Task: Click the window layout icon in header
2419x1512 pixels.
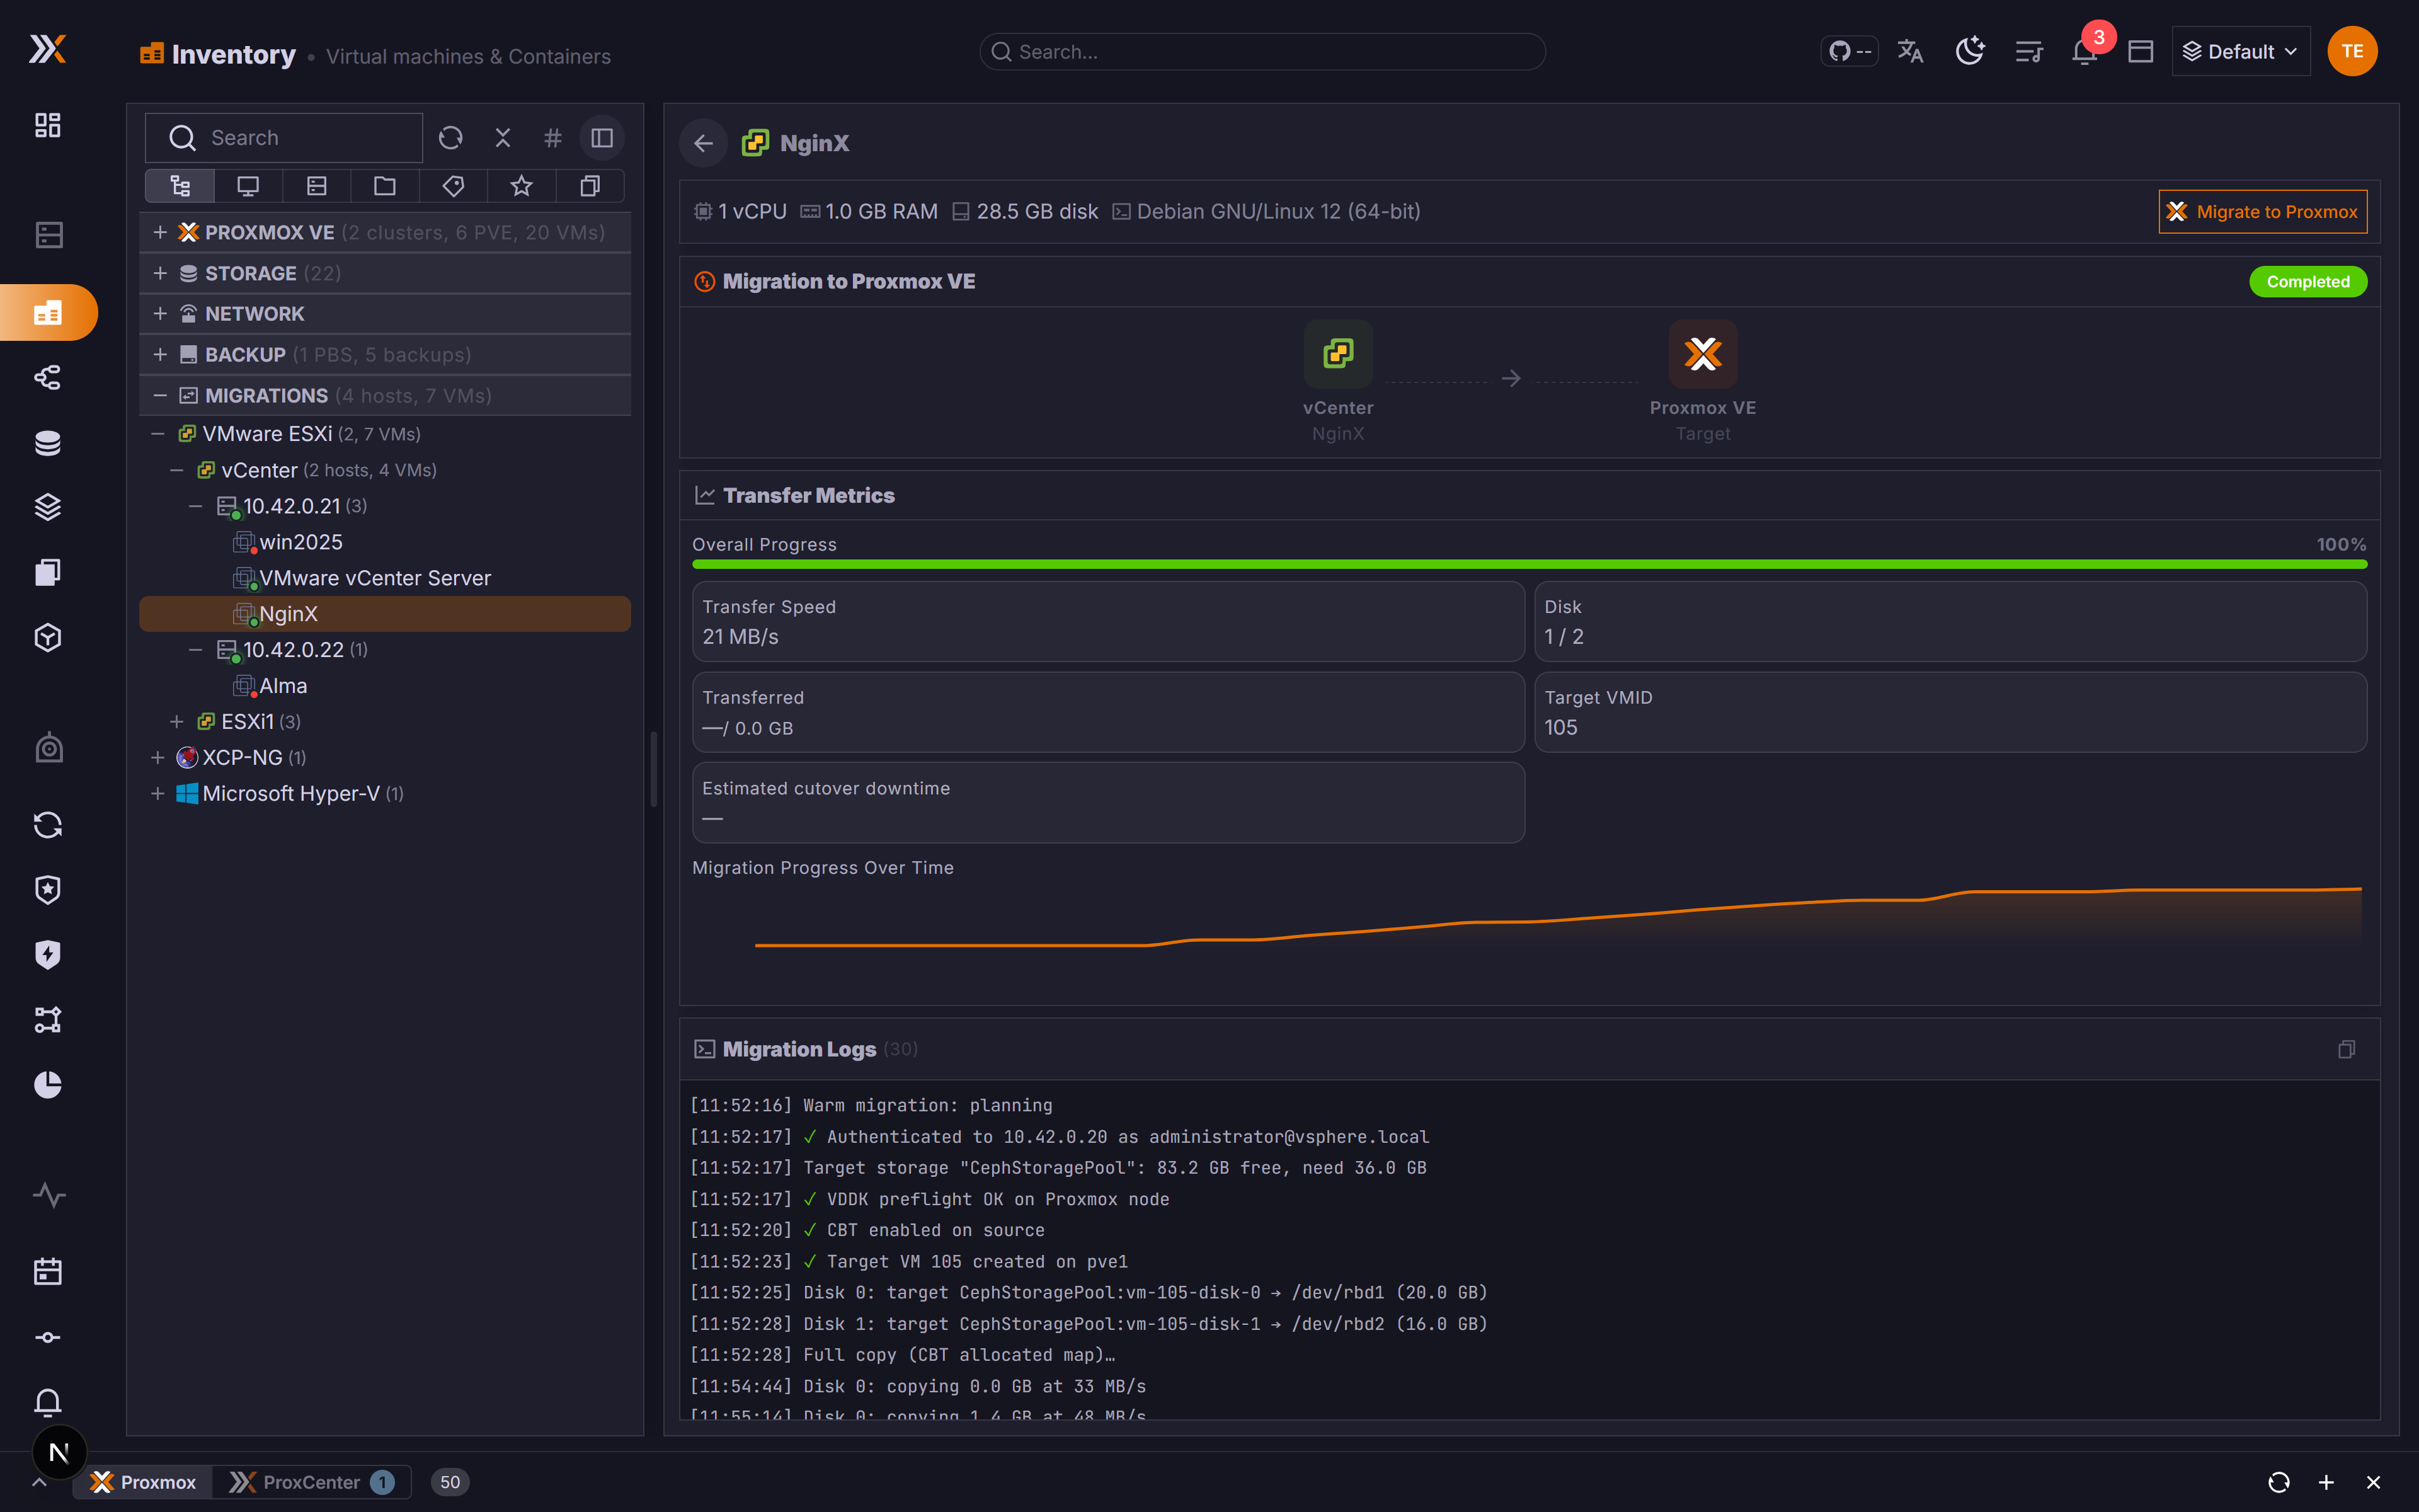Action: (x=2140, y=51)
